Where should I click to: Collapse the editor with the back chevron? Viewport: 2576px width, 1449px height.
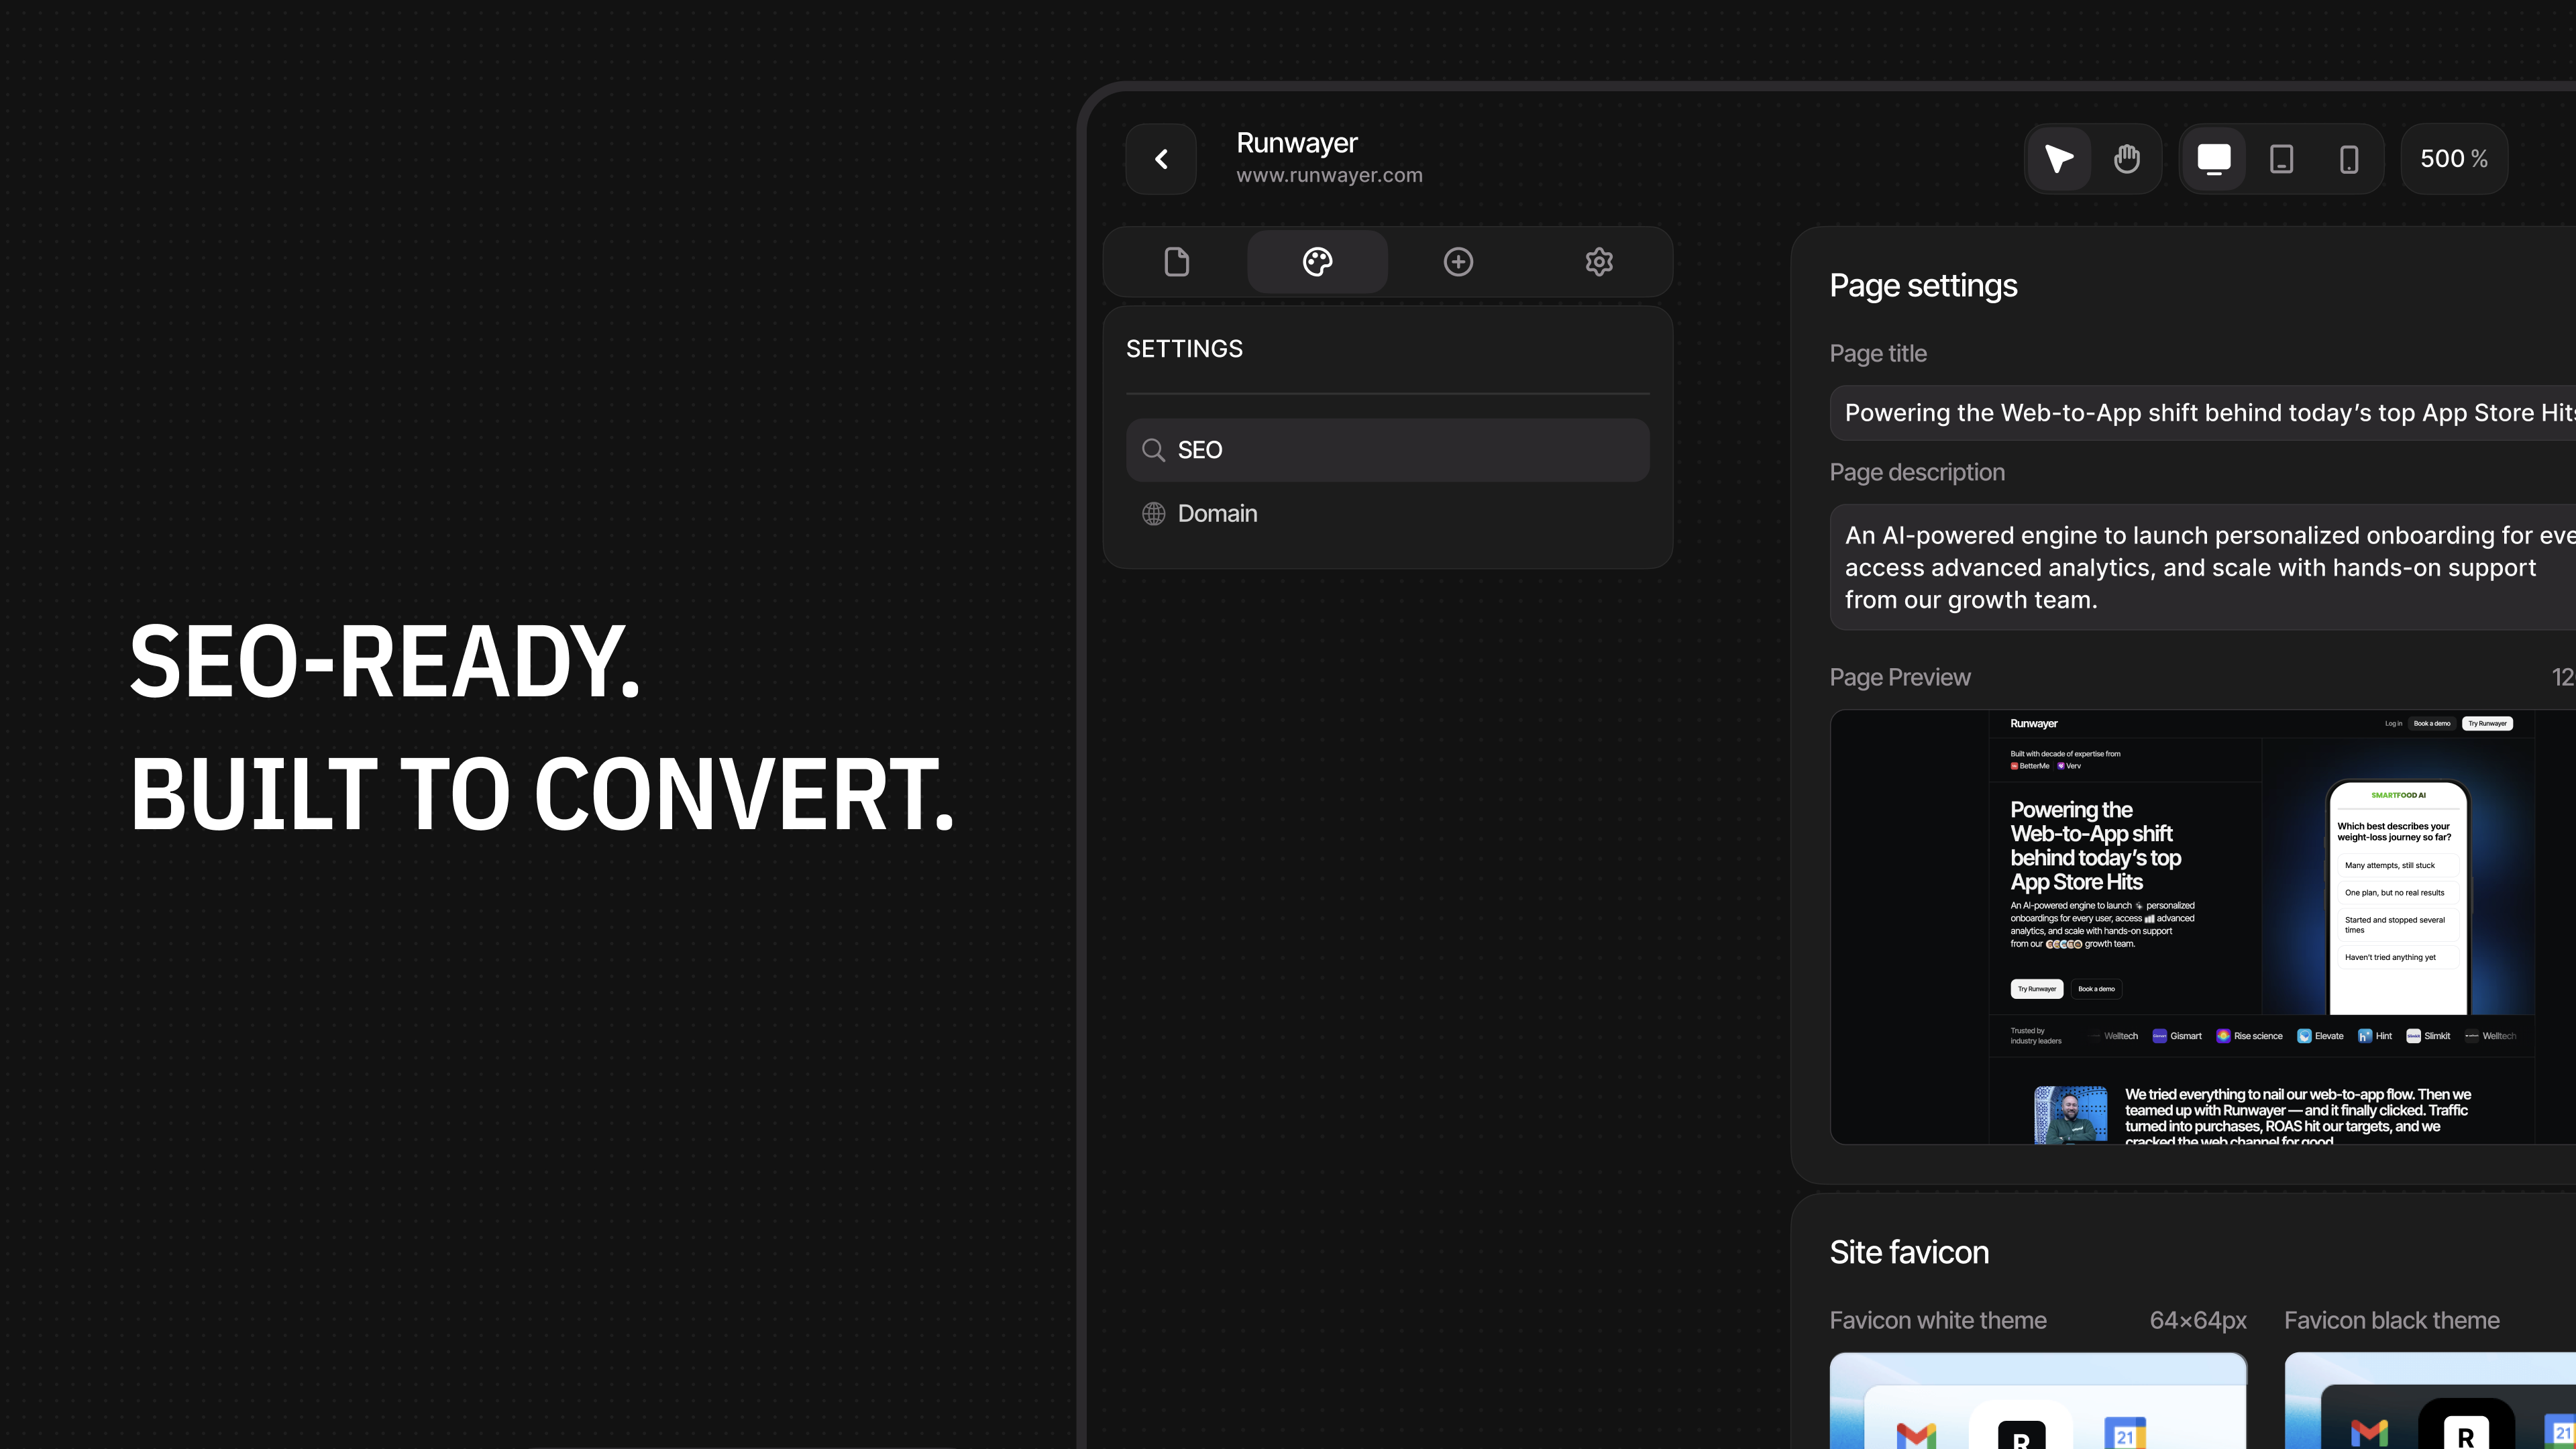[x=1161, y=158]
